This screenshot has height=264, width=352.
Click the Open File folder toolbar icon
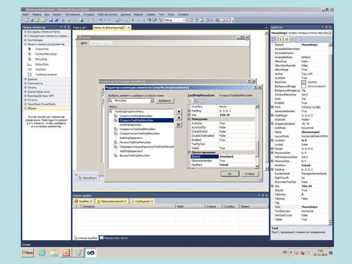click(x=37, y=20)
